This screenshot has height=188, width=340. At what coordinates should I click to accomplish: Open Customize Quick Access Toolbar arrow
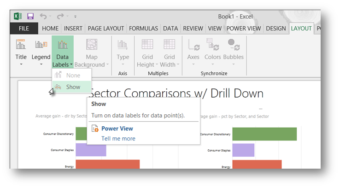click(75, 16)
